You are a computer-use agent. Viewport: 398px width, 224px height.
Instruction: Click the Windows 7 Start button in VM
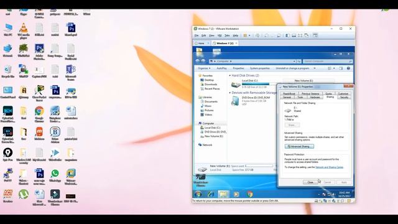tap(198, 194)
